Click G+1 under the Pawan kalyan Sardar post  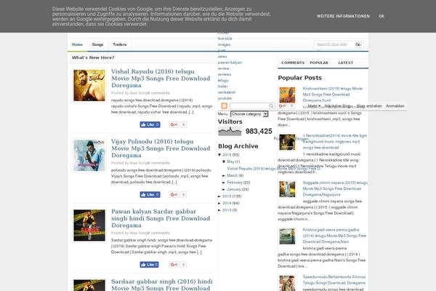pyautogui.click(x=174, y=265)
